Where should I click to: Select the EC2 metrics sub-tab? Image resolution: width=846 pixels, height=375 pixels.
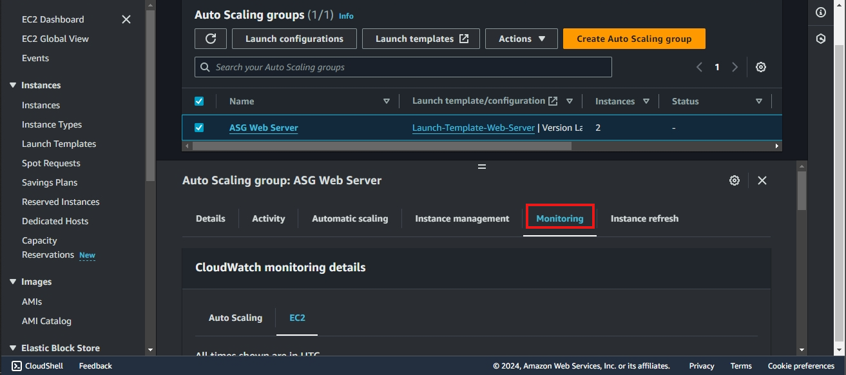pos(297,318)
